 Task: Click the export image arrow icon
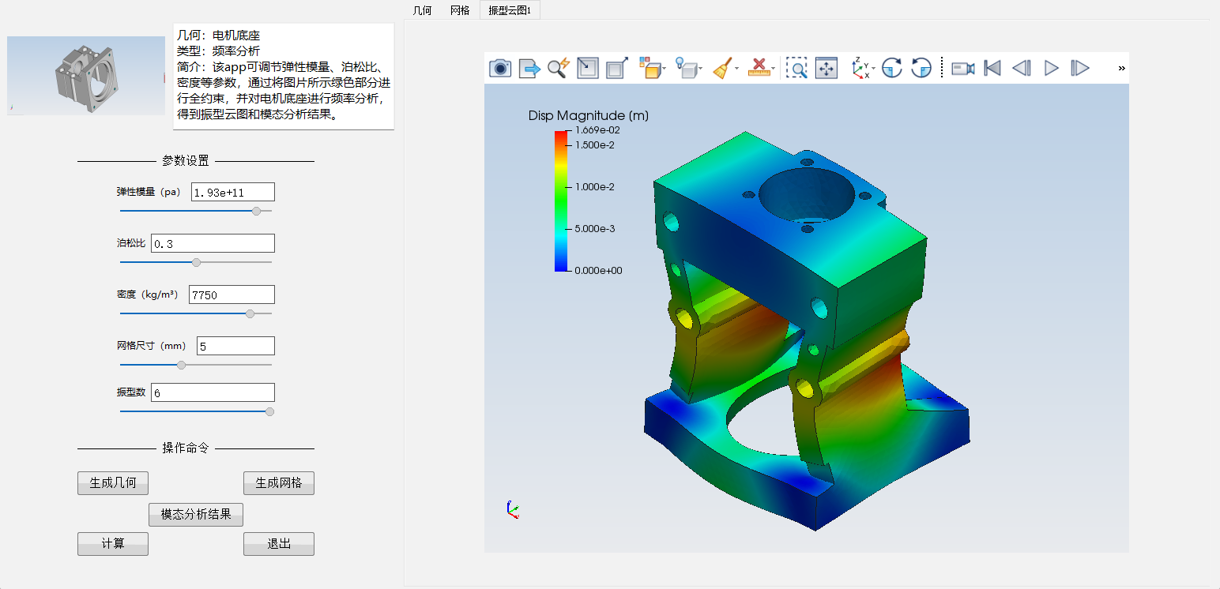tap(529, 68)
